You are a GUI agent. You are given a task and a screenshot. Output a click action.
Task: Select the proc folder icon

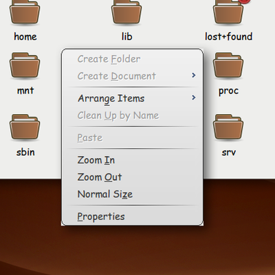tap(228, 65)
